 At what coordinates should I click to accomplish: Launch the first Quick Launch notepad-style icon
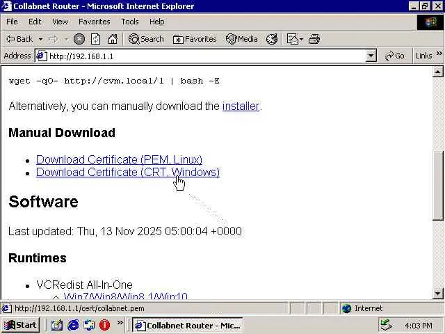click(x=57, y=325)
